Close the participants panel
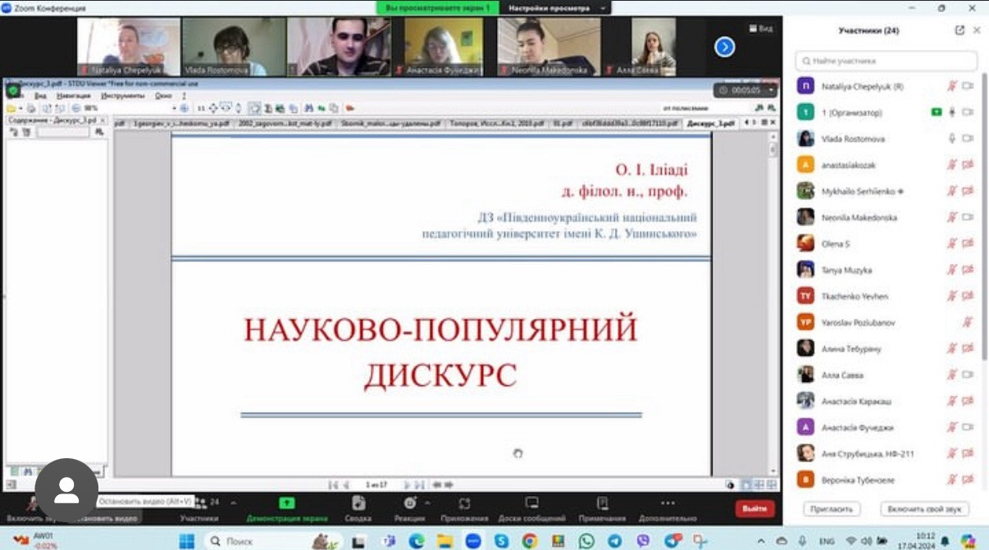This screenshot has height=550, width=989. (977, 30)
